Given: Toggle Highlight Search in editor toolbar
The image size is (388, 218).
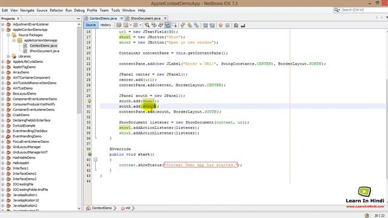Looking at the screenshot, I should point(168,25).
